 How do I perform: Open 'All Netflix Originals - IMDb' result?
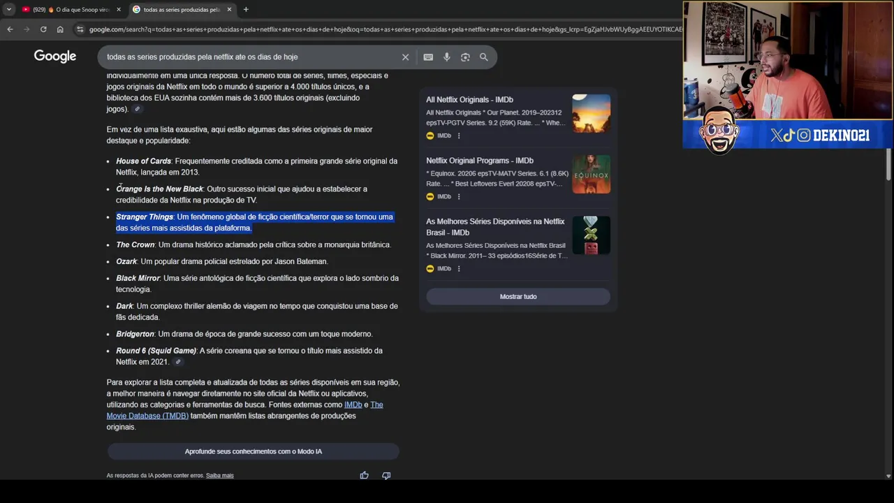[469, 100]
